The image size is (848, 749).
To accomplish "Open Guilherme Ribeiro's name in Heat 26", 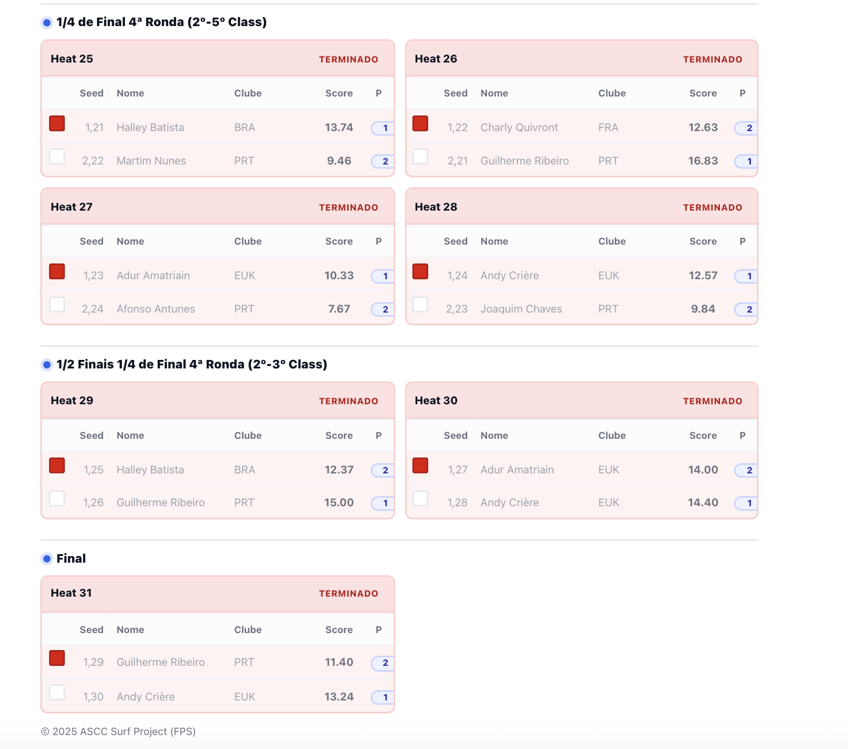I will pos(524,161).
